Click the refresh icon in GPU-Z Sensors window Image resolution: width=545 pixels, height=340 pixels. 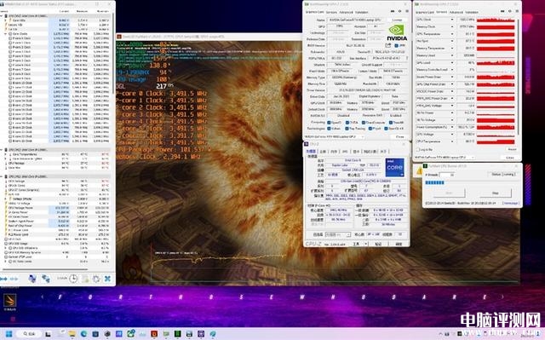pyautogui.click(x=509, y=11)
